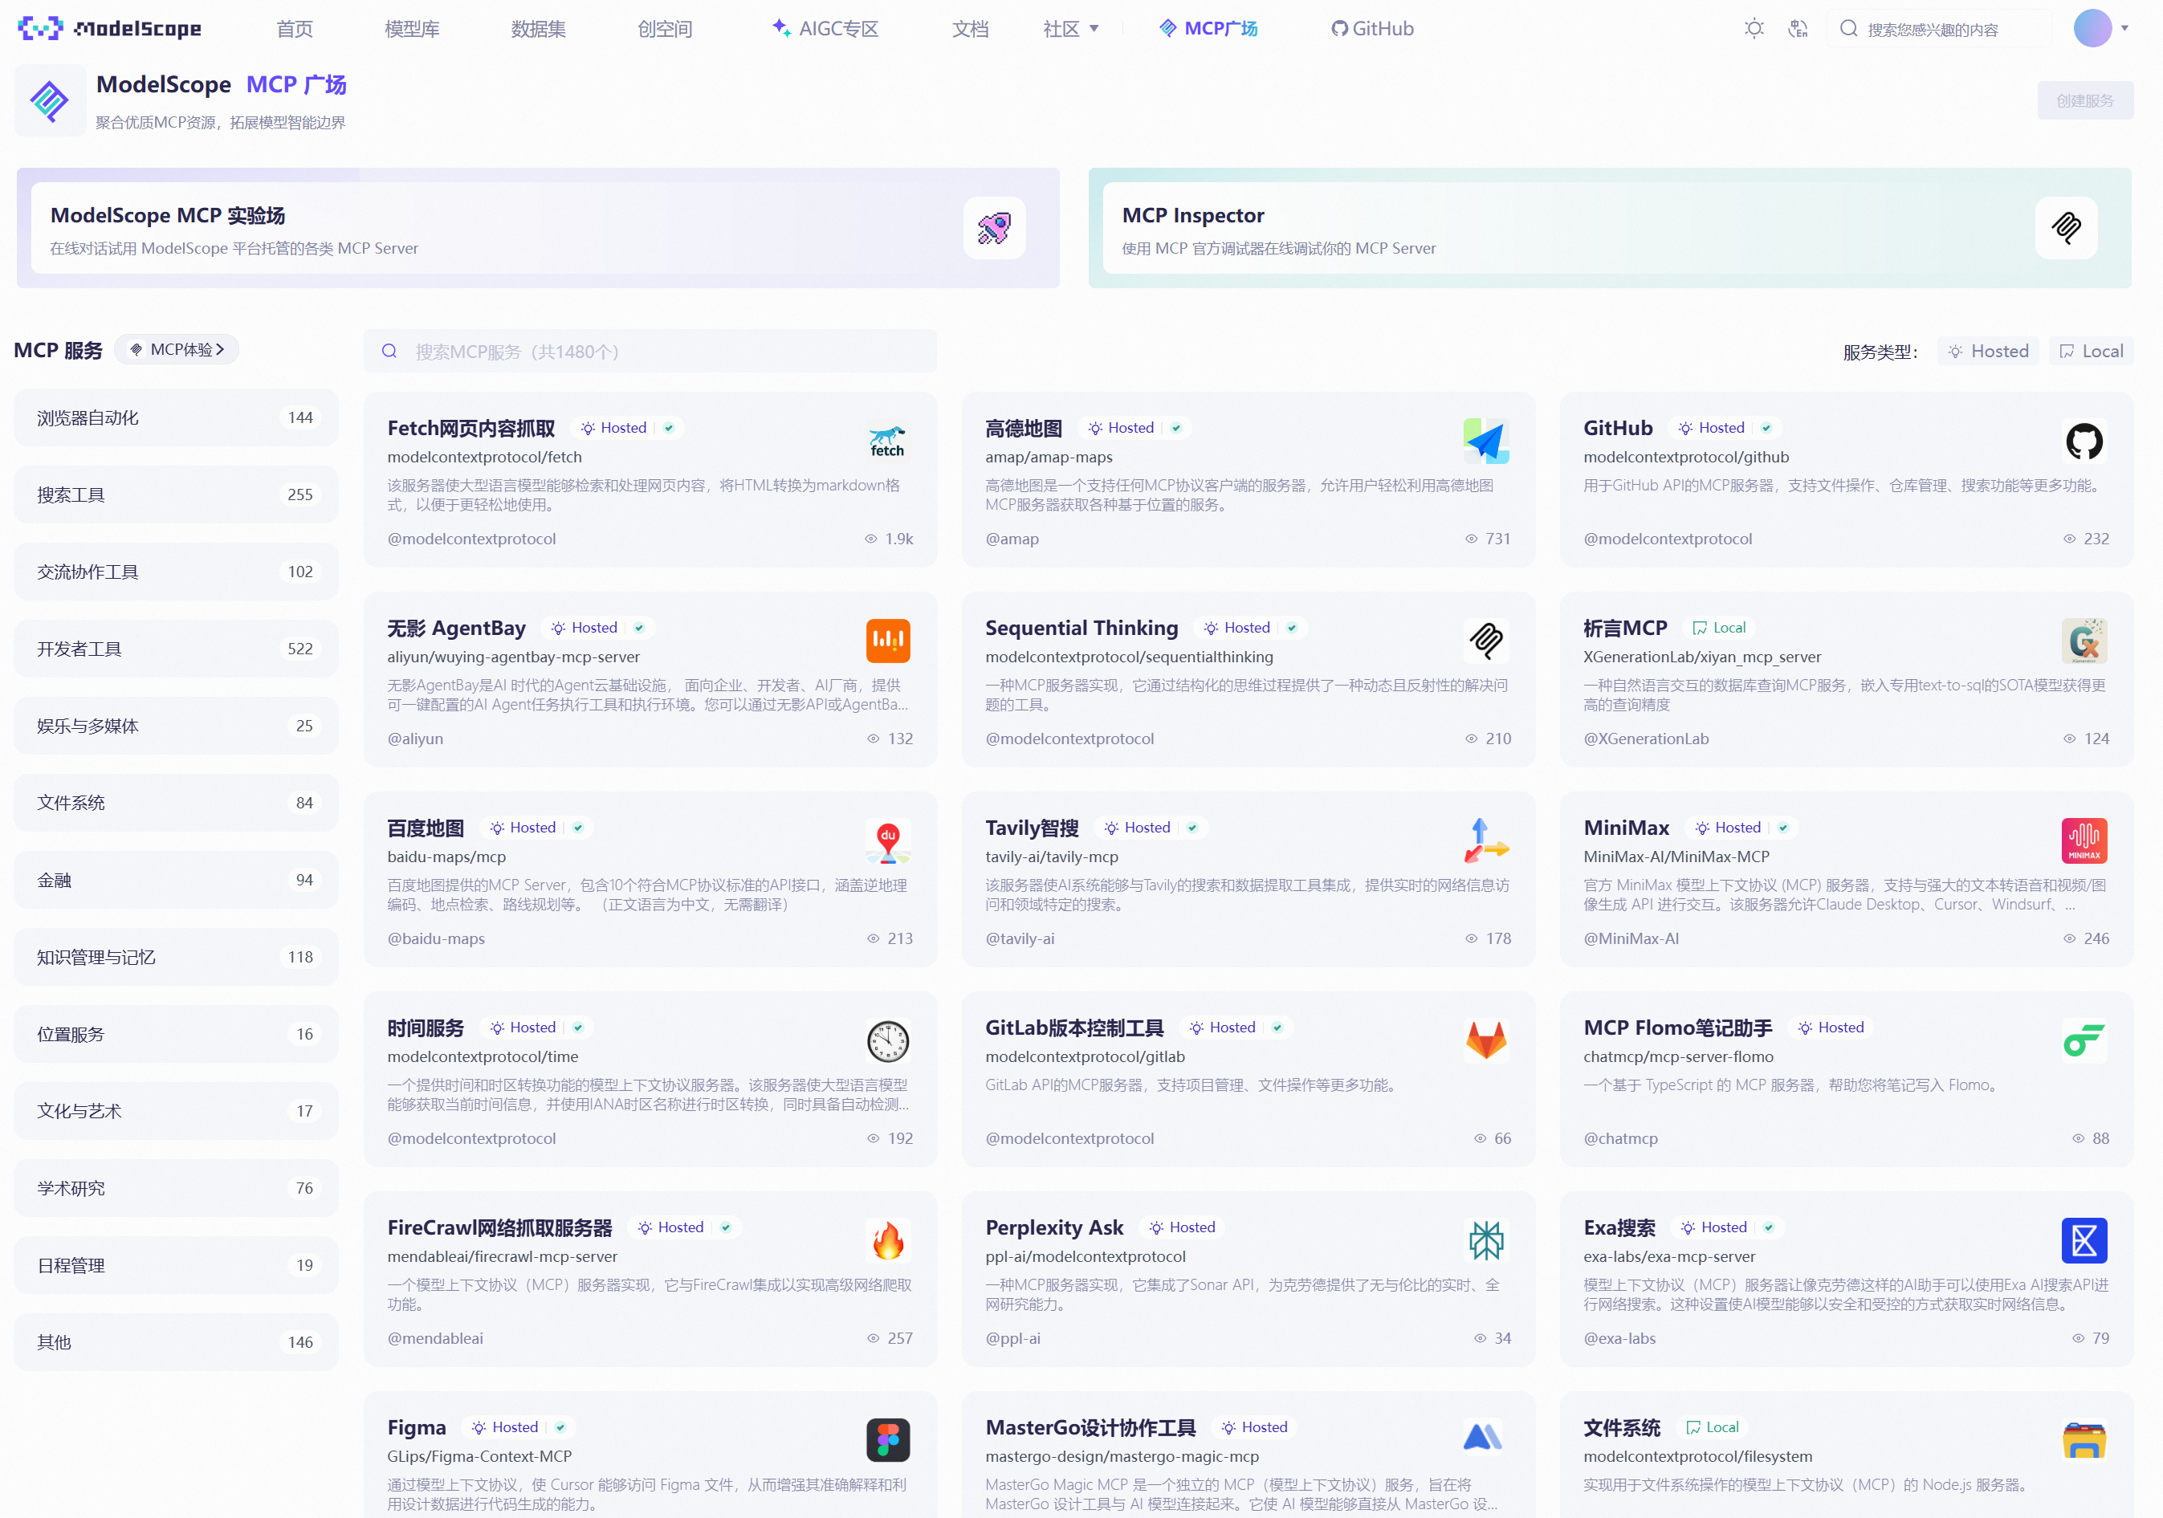The width and height of the screenshot is (2163, 1518).
Task: Click the Figma logo icon
Action: click(887, 1439)
